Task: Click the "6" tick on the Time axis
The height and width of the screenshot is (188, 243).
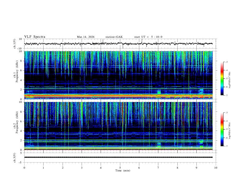Action: coord(139,168)
